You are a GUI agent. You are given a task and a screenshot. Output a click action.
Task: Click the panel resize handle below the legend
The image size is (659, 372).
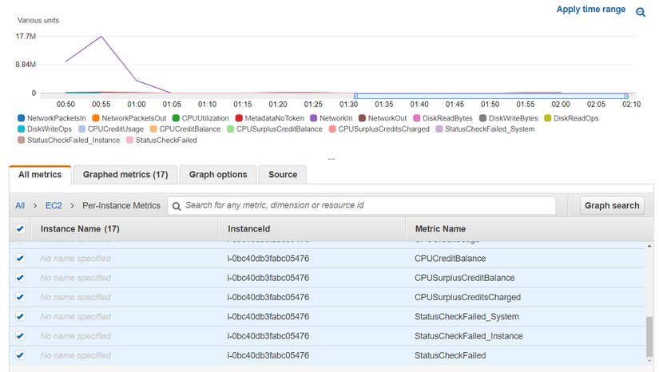coord(331,159)
